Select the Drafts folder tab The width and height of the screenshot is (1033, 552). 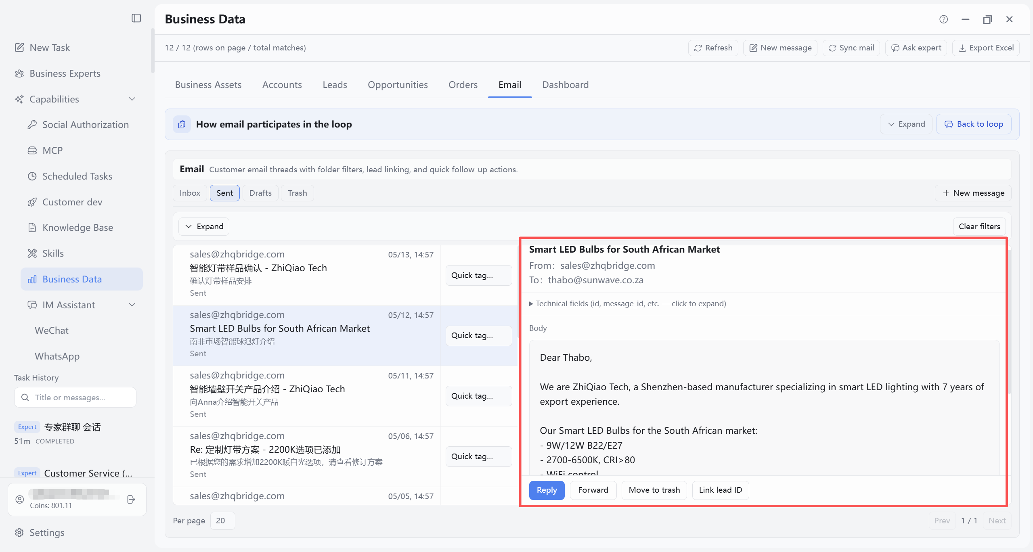coord(260,193)
